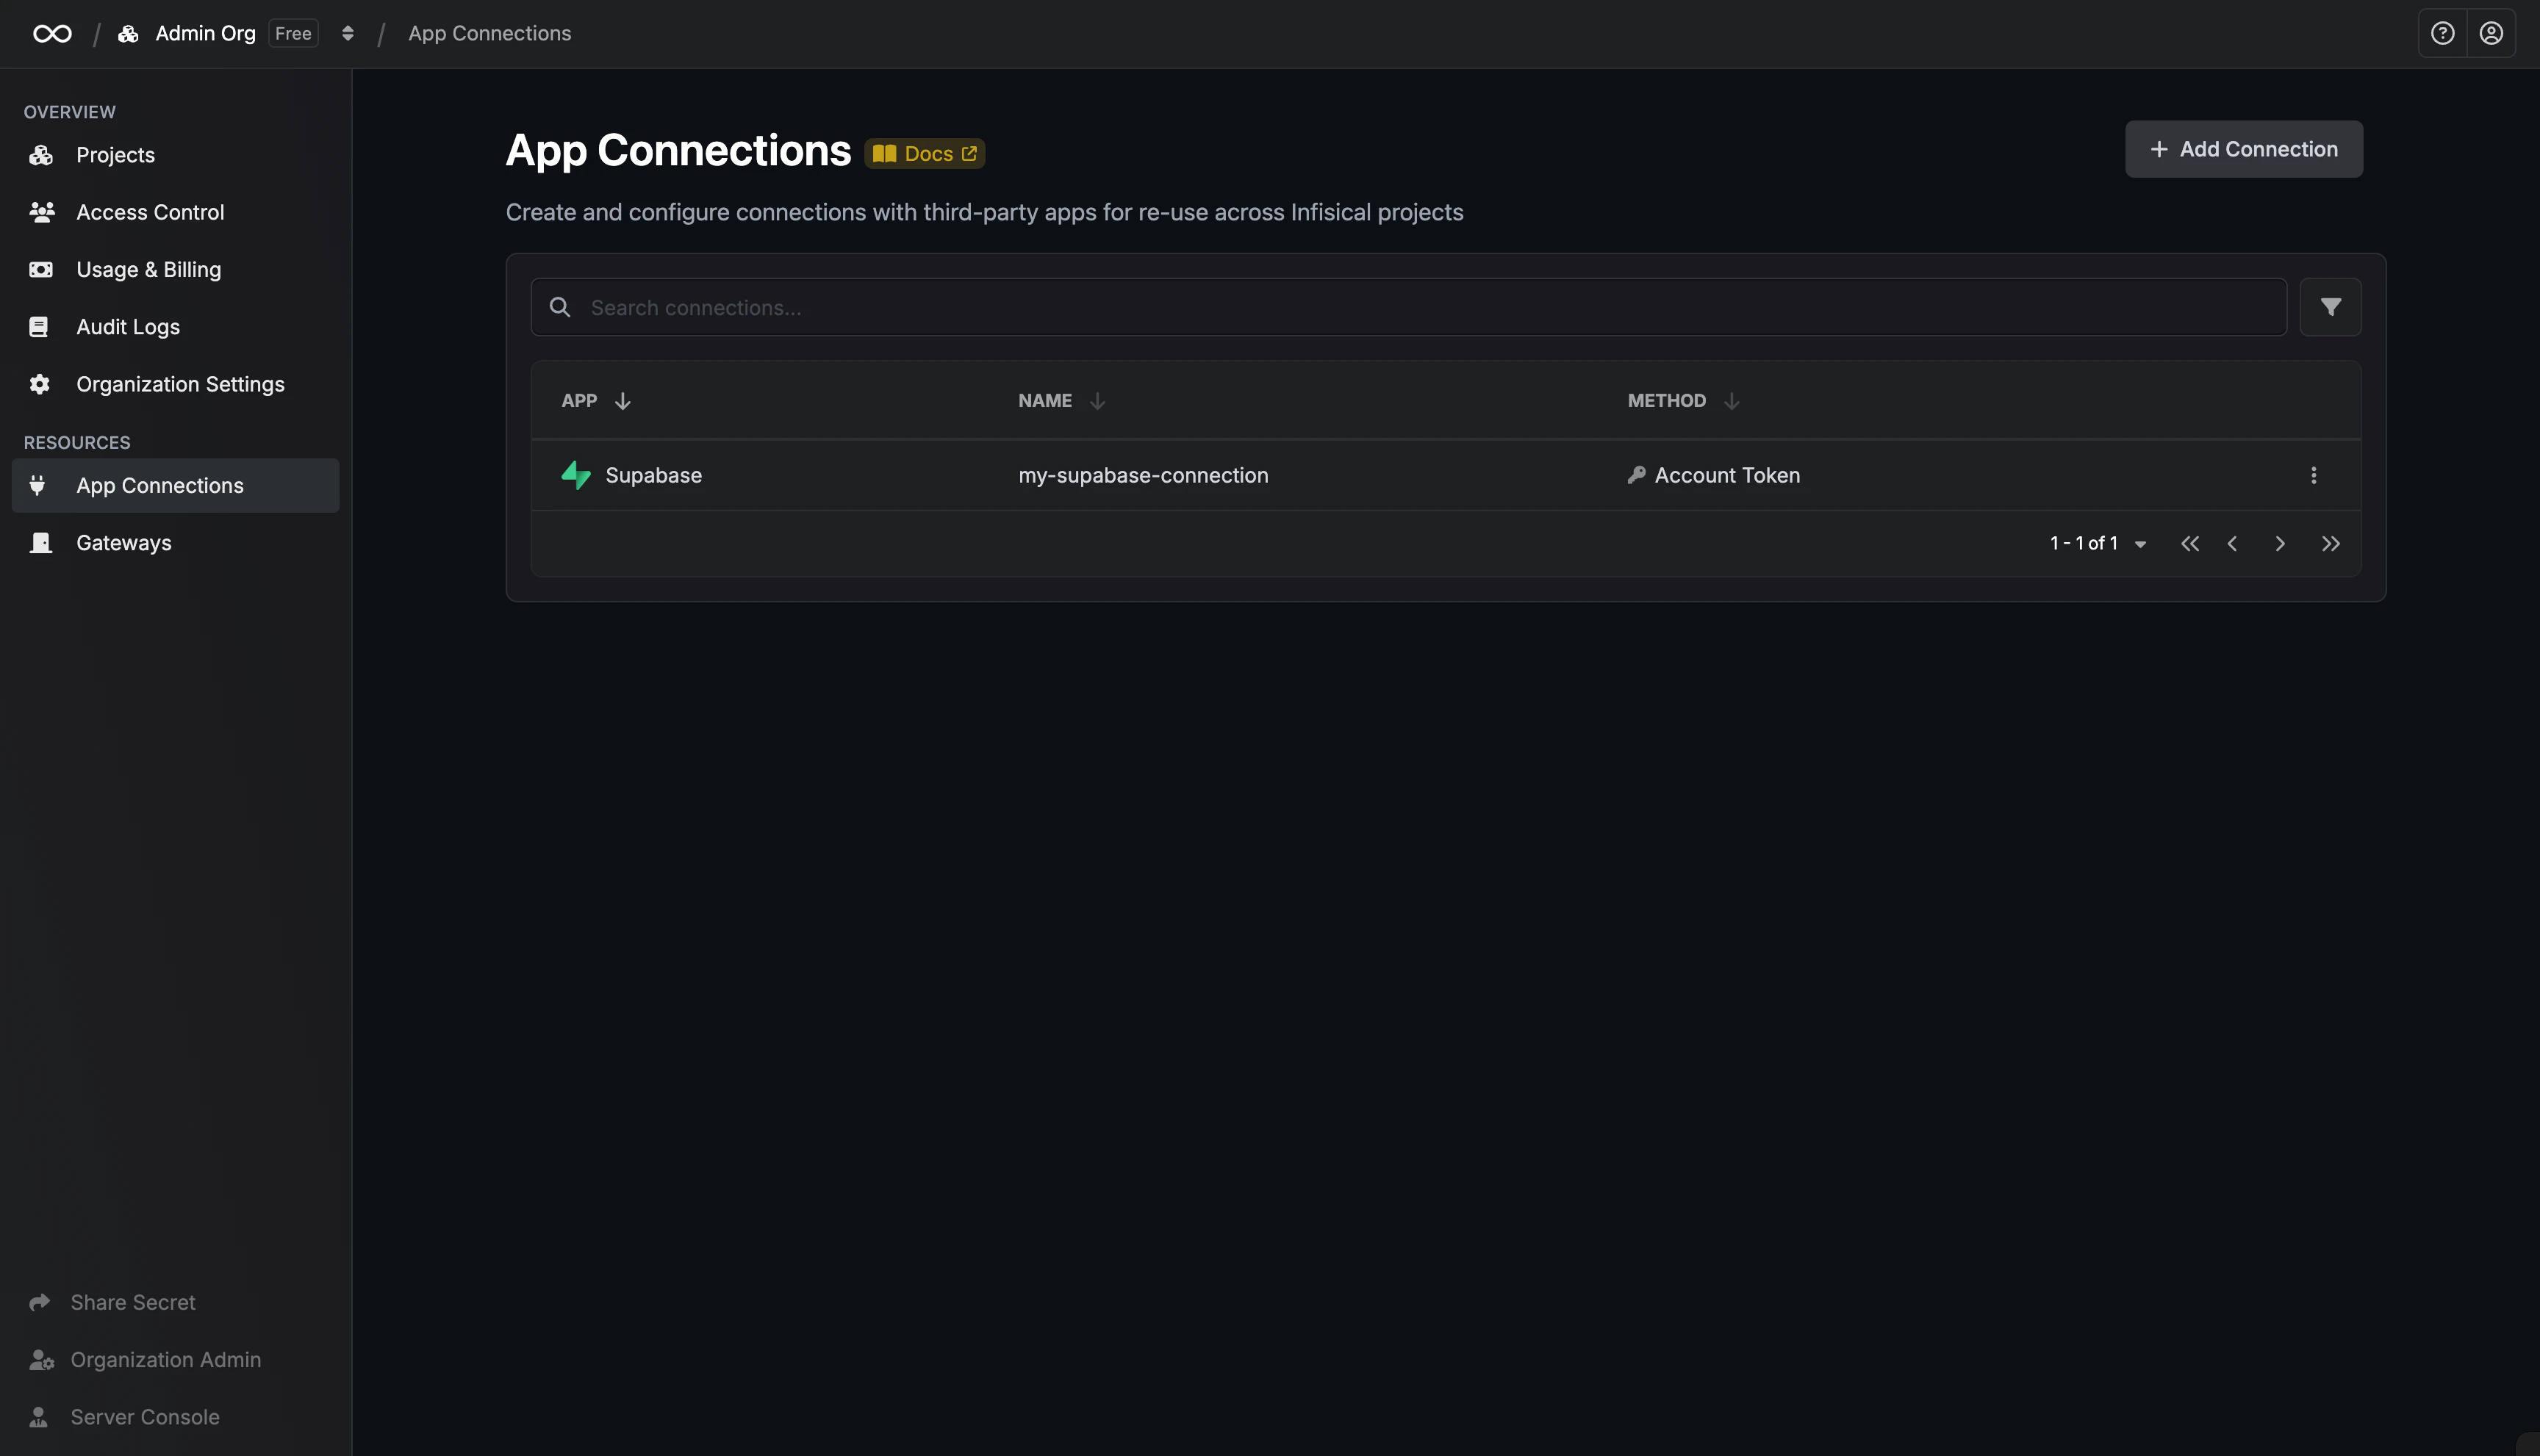The image size is (2540, 1456).
Task: Sort by NAME column arrow
Action: point(1097,401)
